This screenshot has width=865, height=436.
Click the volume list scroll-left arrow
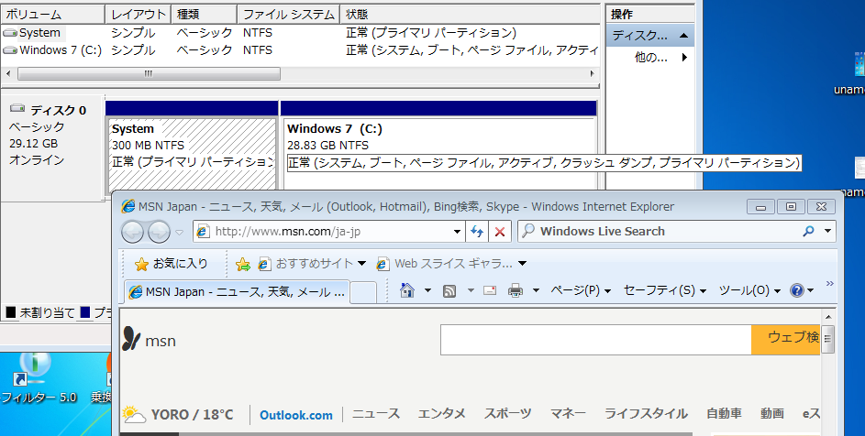click(x=8, y=74)
